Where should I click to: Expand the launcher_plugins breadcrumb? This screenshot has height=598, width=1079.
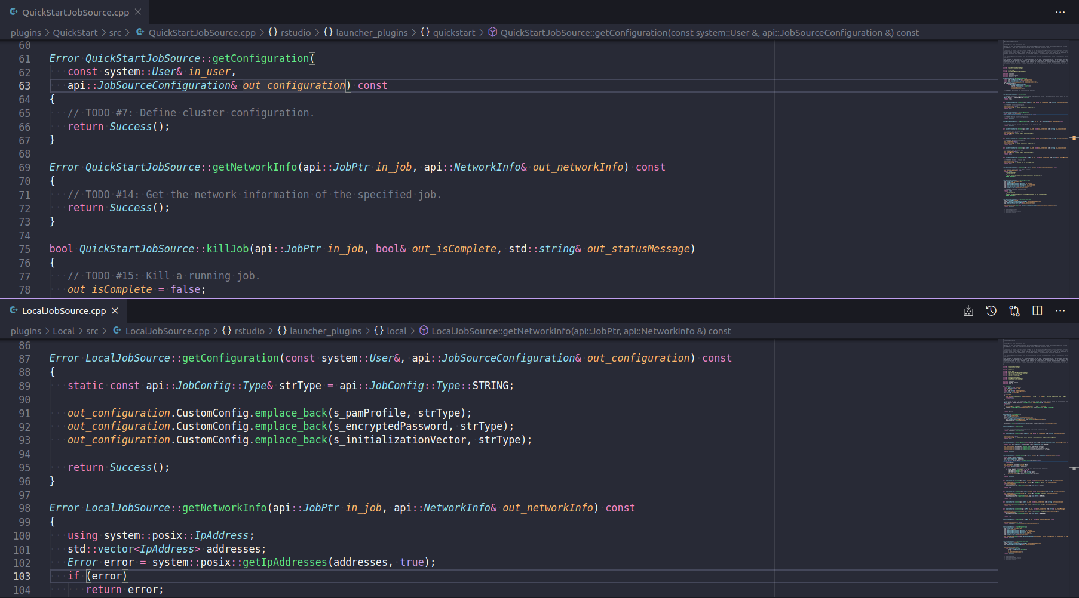click(372, 32)
